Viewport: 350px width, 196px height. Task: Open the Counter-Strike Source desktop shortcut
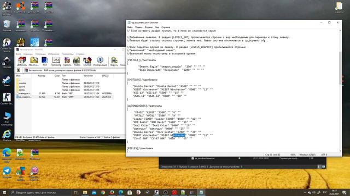(x=7, y=45)
